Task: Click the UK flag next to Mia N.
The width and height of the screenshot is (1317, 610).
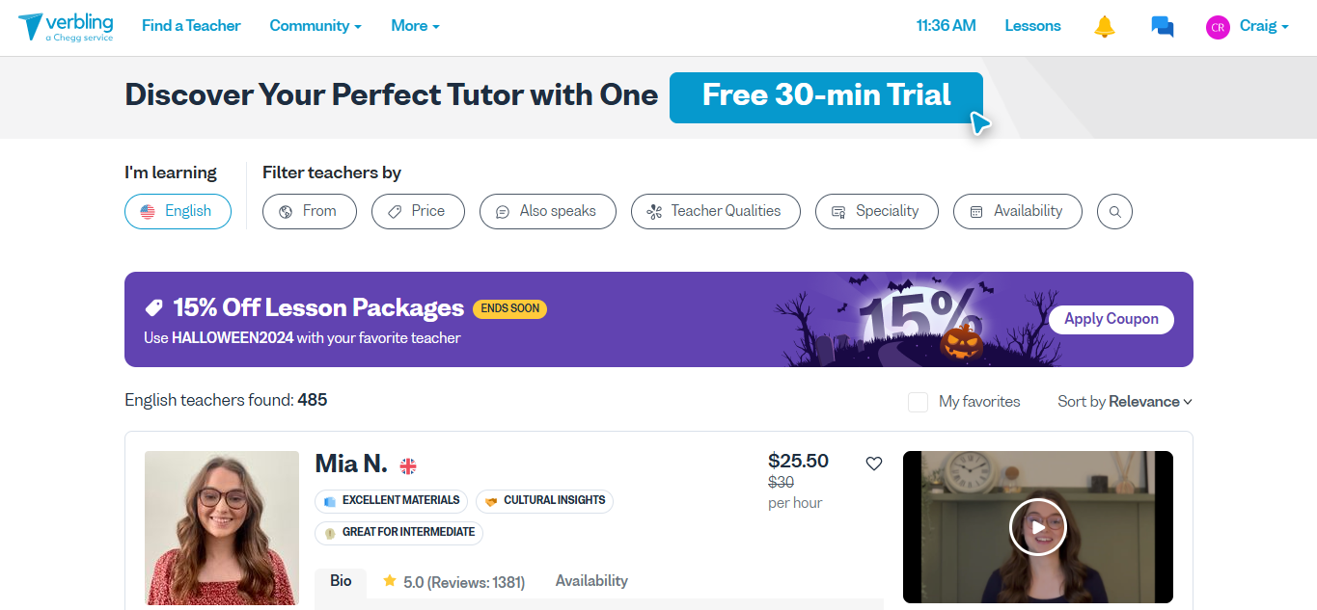Action: (x=408, y=464)
